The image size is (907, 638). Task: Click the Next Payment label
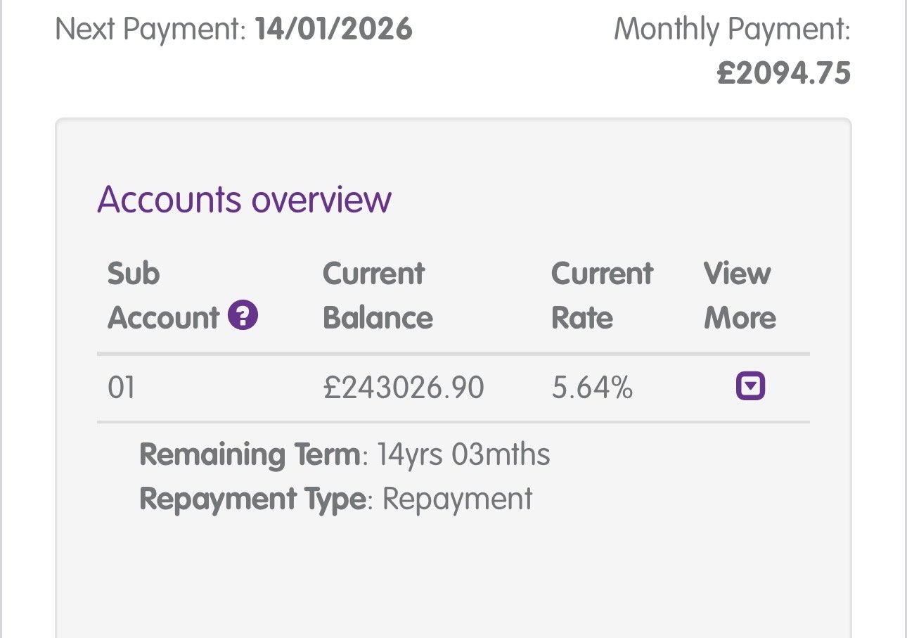(150, 30)
